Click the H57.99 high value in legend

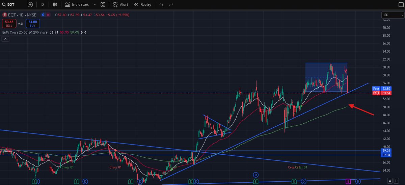tap(73, 15)
